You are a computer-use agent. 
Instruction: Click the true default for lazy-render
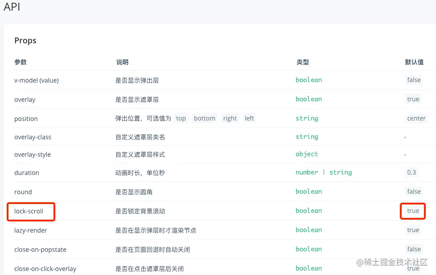(413, 230)
